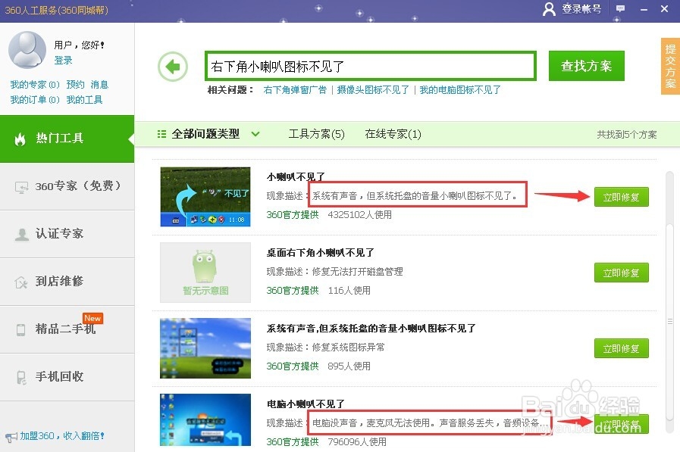Click title 桌面右下角小喇叭不见了
Viewport: 680px width, 452px height.
[x=320, y=252]
